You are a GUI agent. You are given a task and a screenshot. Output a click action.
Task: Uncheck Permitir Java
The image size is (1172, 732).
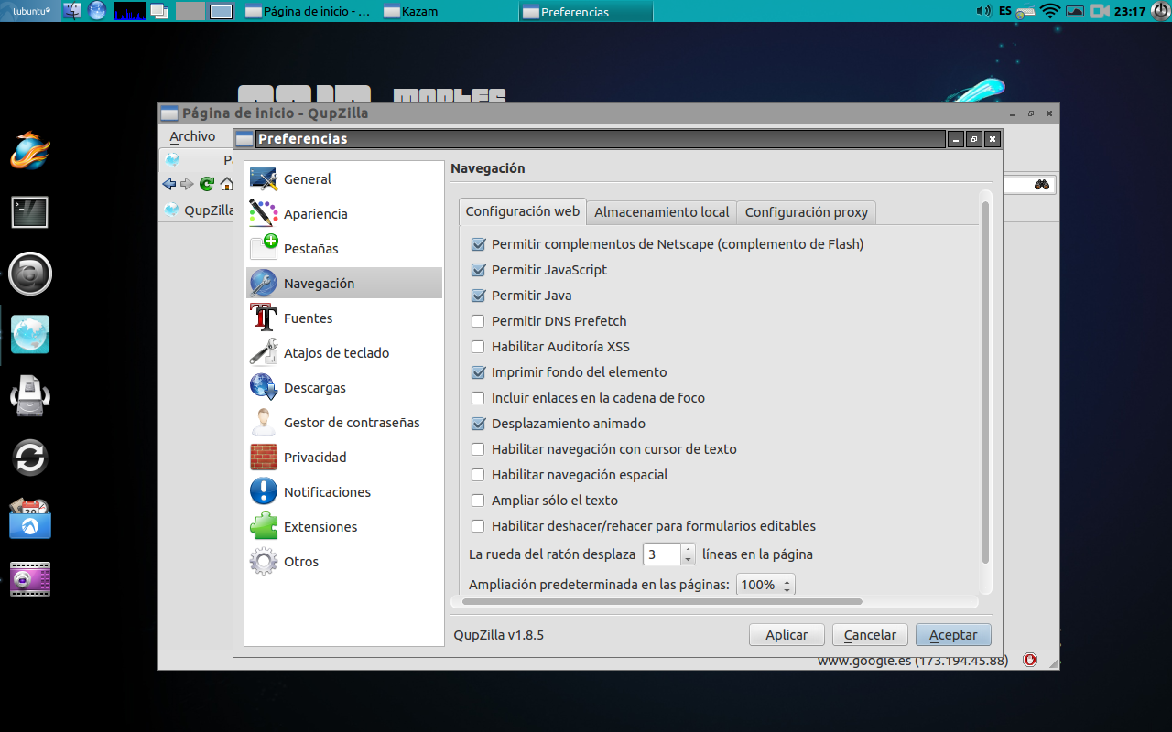pos(478,296)
